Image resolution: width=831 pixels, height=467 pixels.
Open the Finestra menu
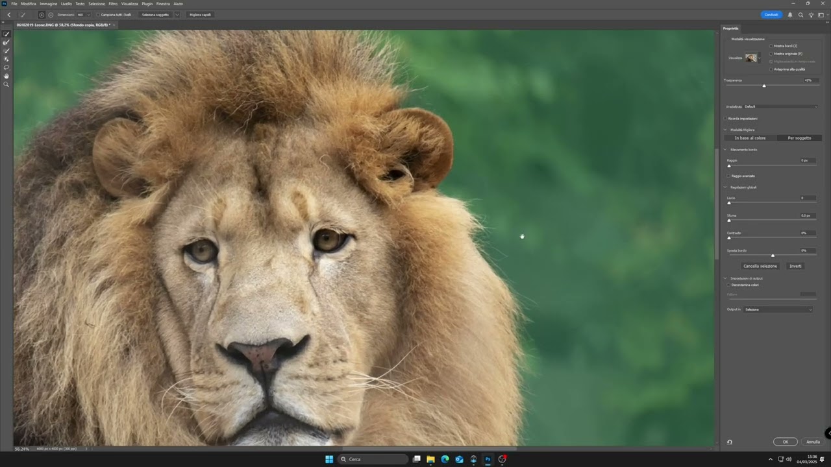tap(163, 4)
